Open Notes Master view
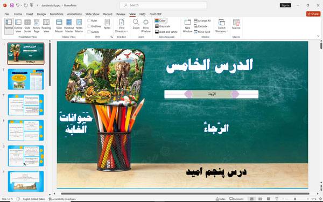Viewport: 323px width, 202px height. click(x=79, y=26)
